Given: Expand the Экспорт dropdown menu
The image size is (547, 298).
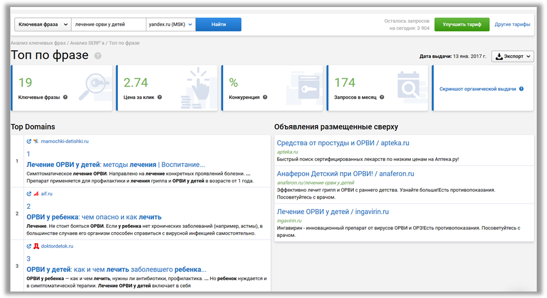Looking at the screenshot, I should 512,57.
